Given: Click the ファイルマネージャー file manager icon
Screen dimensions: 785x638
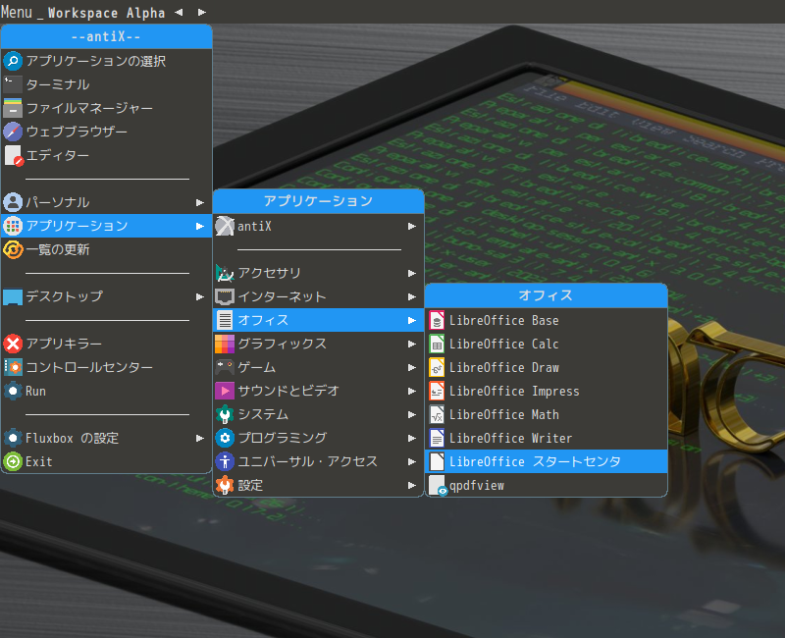Looking at the screenshot, I should click(x=13, y=108).
